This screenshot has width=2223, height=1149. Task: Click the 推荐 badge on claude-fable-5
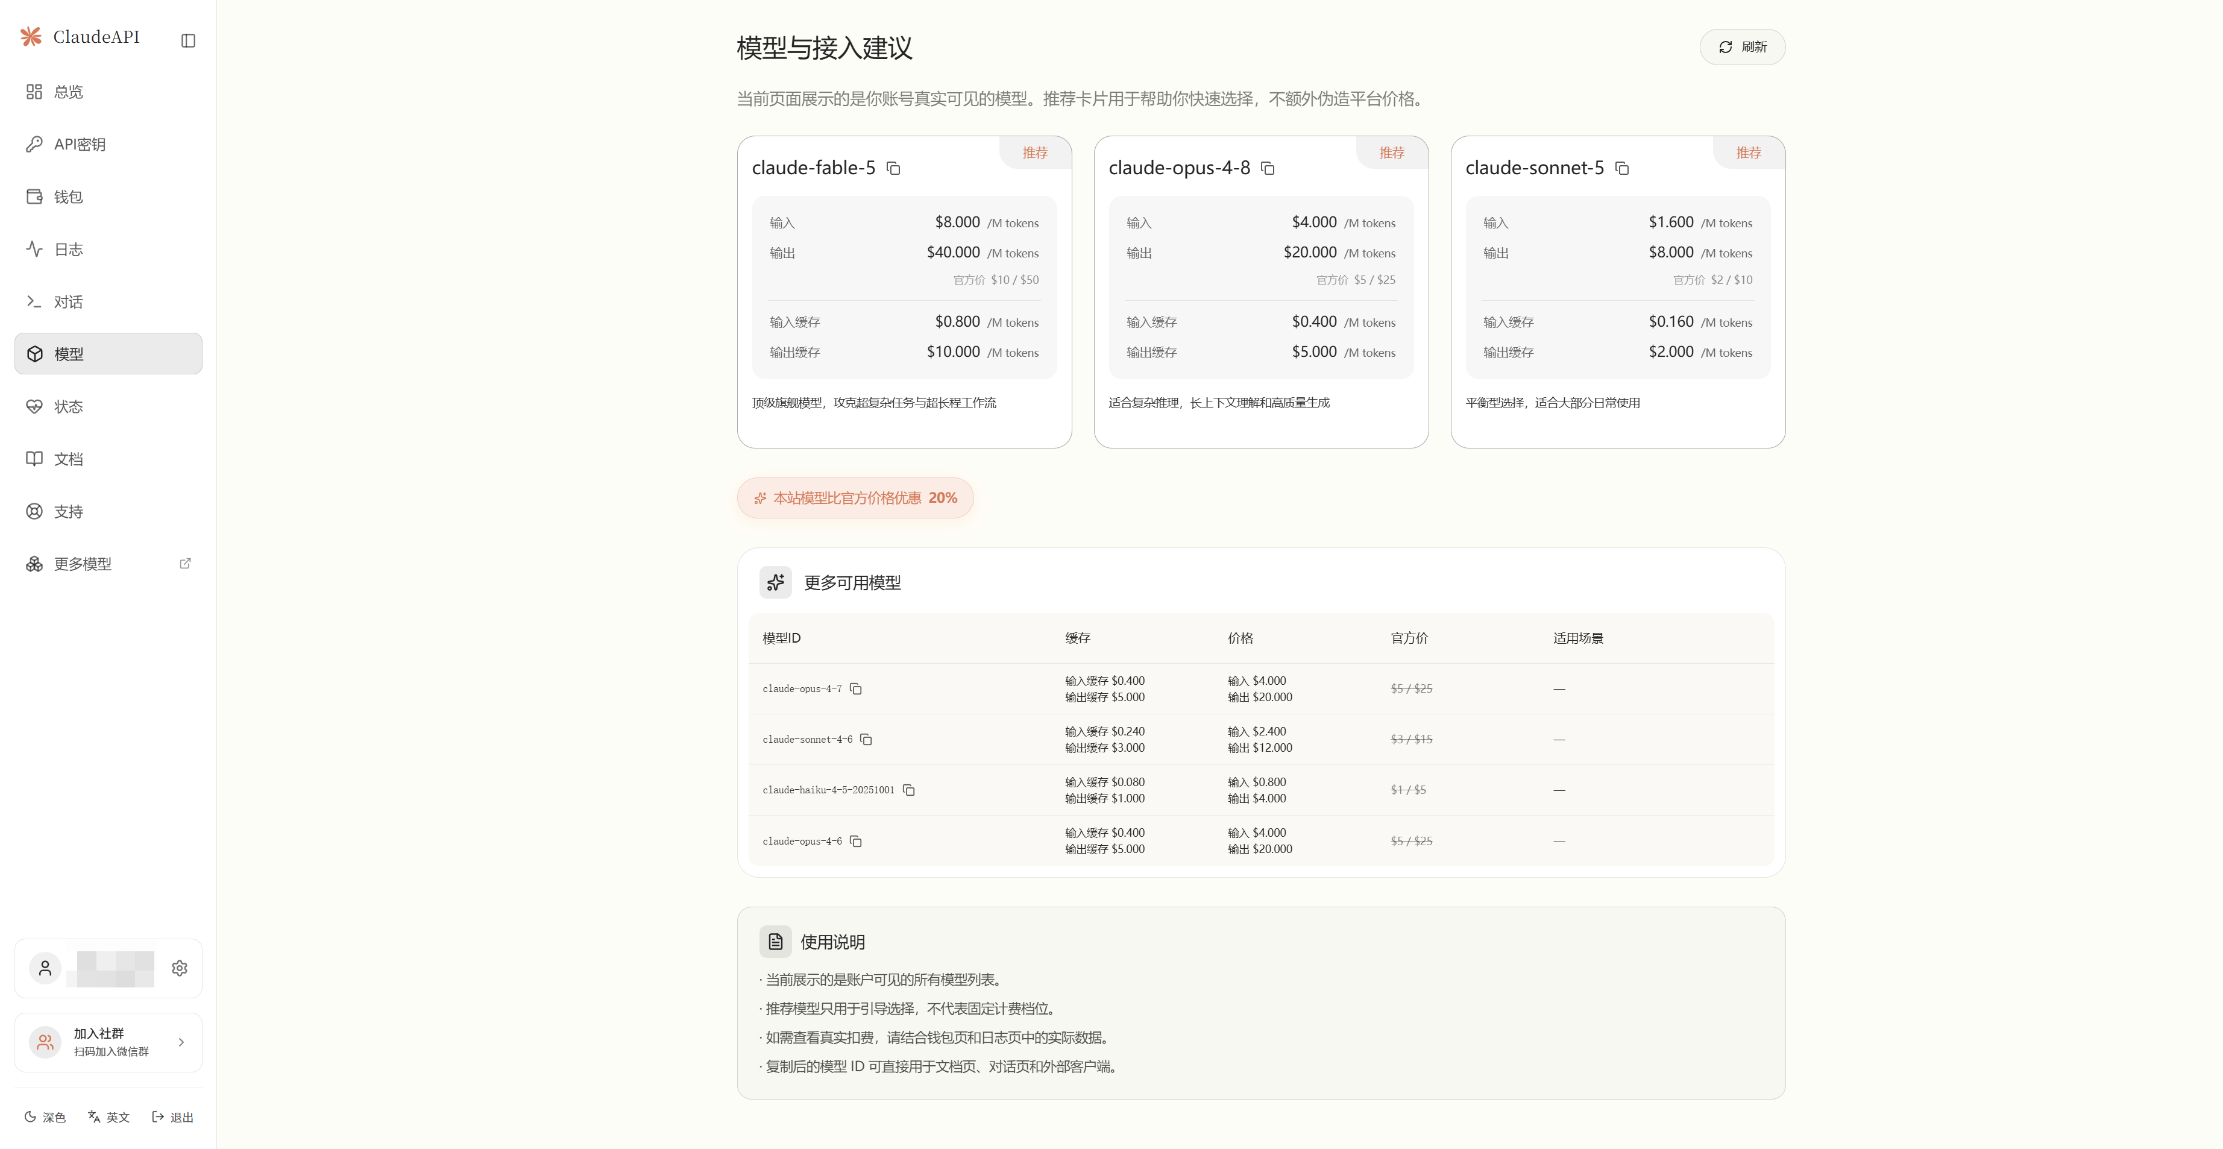1036,153
